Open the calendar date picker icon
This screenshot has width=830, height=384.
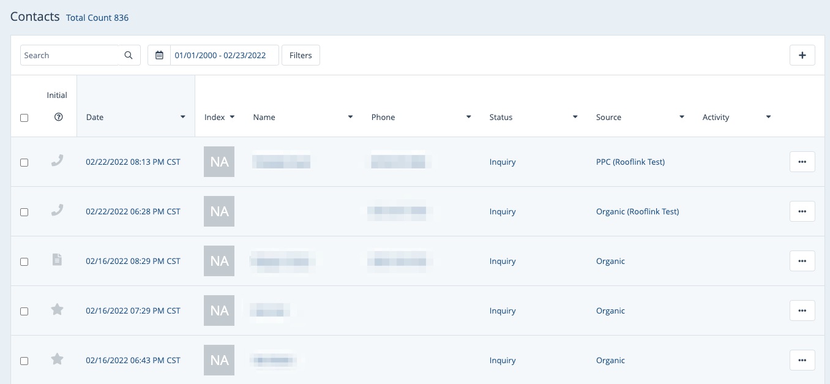tap(159, 55)
